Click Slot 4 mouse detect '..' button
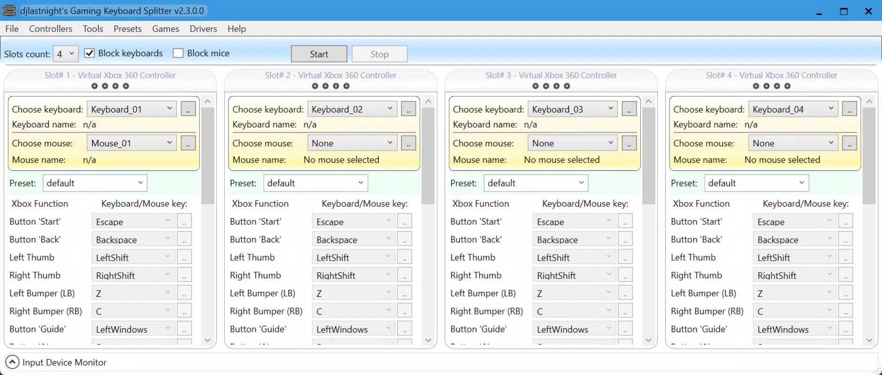882x375 pixels. tap(850, 143)
